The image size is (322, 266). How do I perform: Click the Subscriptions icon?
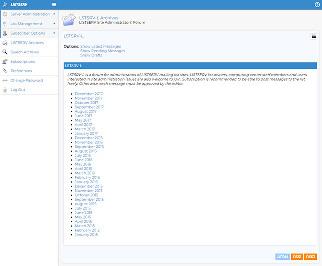(x=5, y=61)
